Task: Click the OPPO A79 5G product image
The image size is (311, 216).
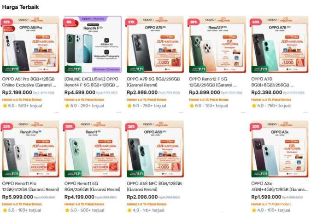Action: [155, 45]
